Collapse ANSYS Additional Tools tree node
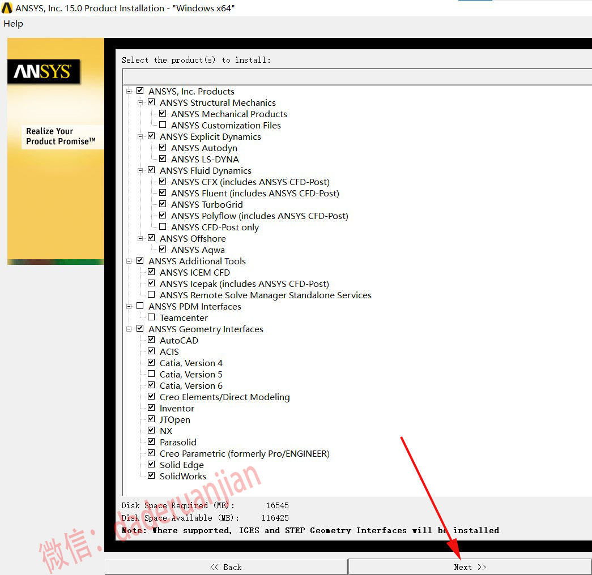The image size is (592, 575). pos(129,261)
